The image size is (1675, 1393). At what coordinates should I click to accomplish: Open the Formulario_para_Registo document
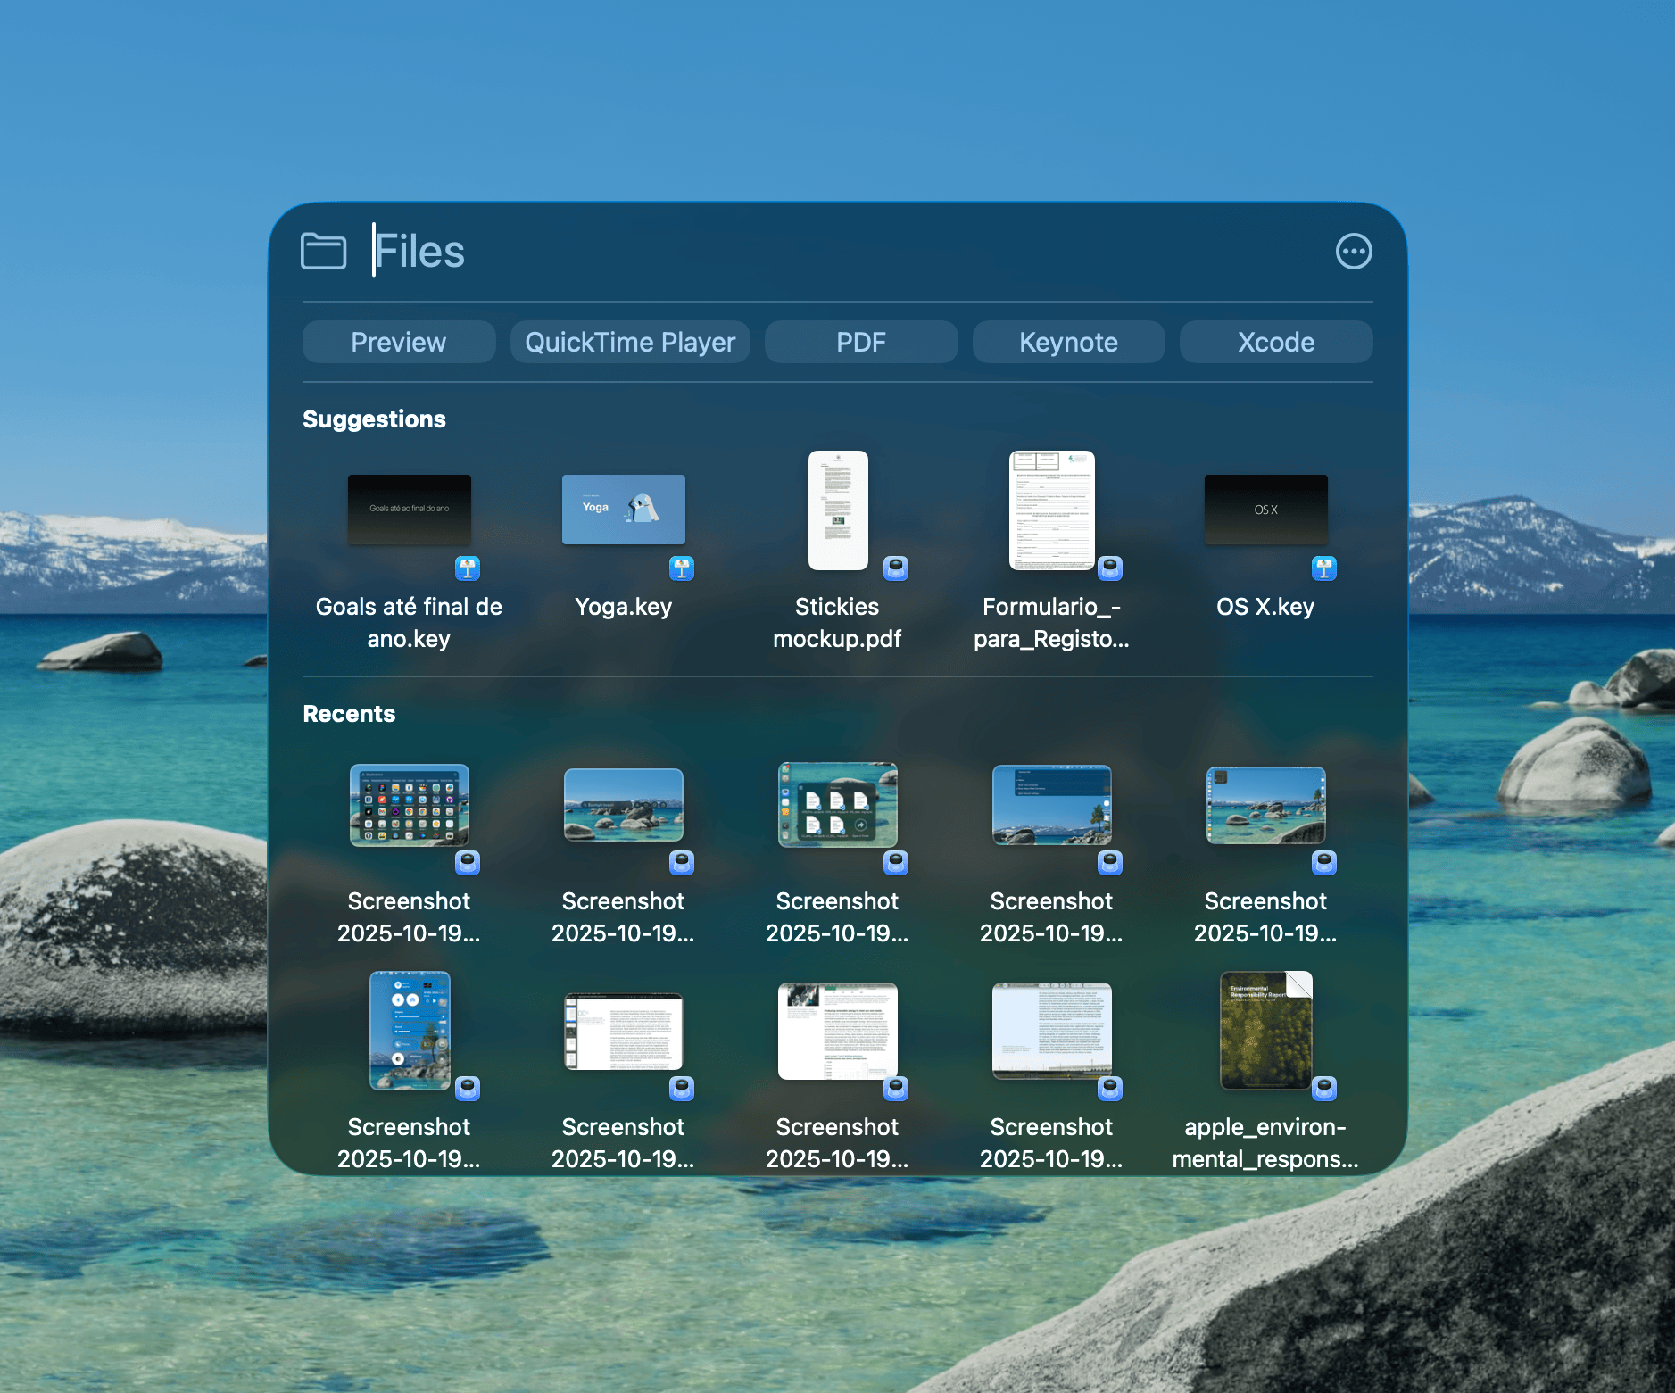[1051, 510]
